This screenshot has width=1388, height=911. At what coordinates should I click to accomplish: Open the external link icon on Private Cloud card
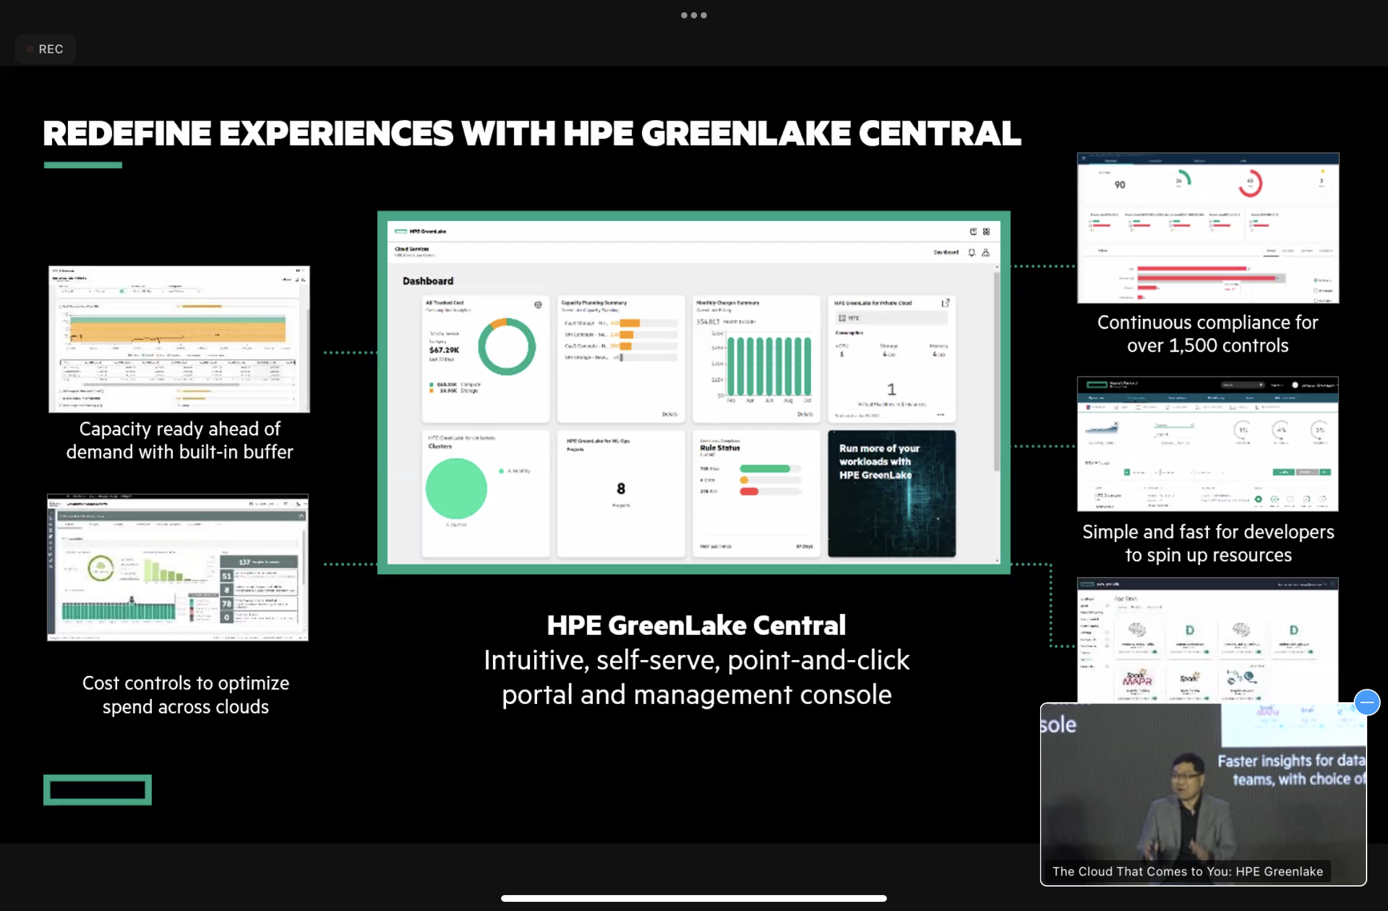(945, 303)
